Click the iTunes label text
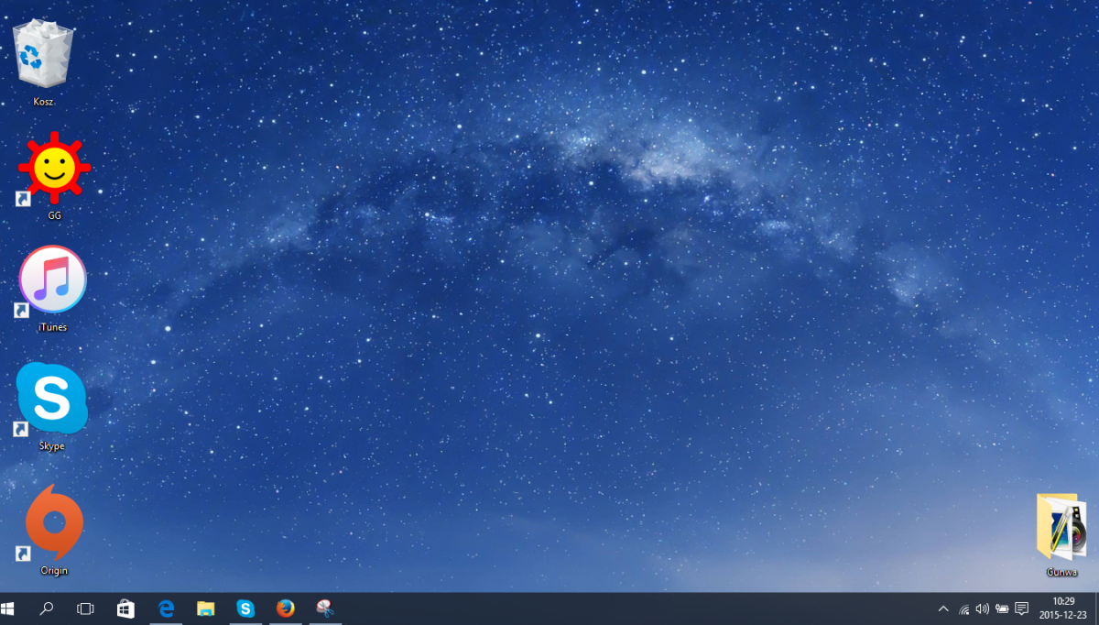This screenshot has width=1099, height=625. click(x=52, y=327)
